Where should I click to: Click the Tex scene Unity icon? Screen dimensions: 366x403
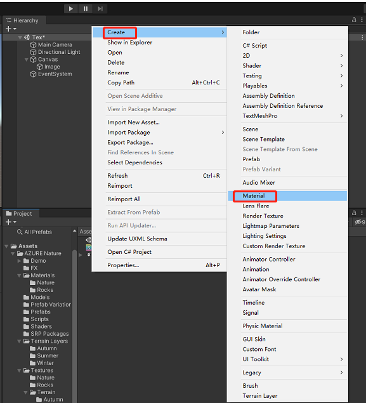pyautogui.click(x=27, y=37)
